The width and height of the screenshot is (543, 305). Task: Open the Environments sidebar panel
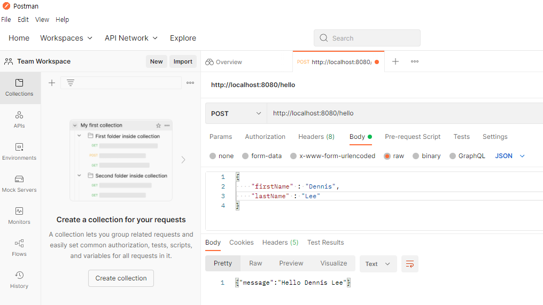coord(19,152)
